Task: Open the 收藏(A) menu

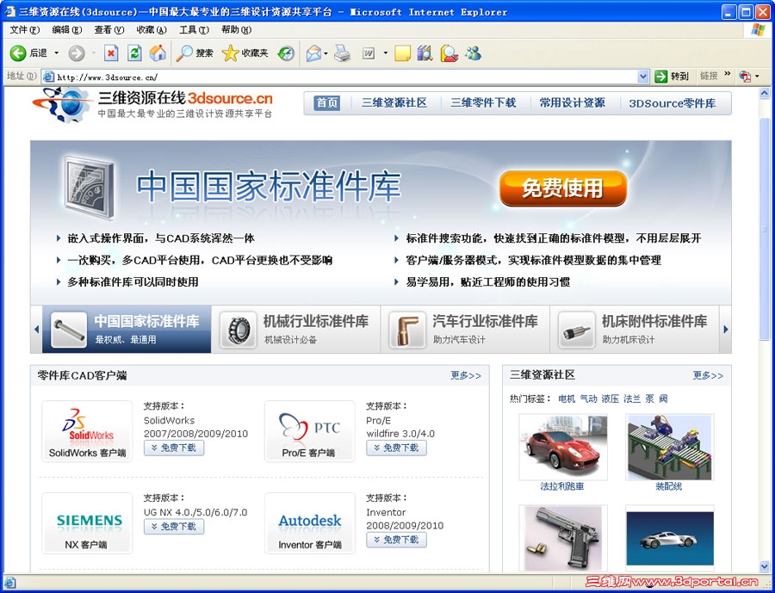Action: (152, 30)
